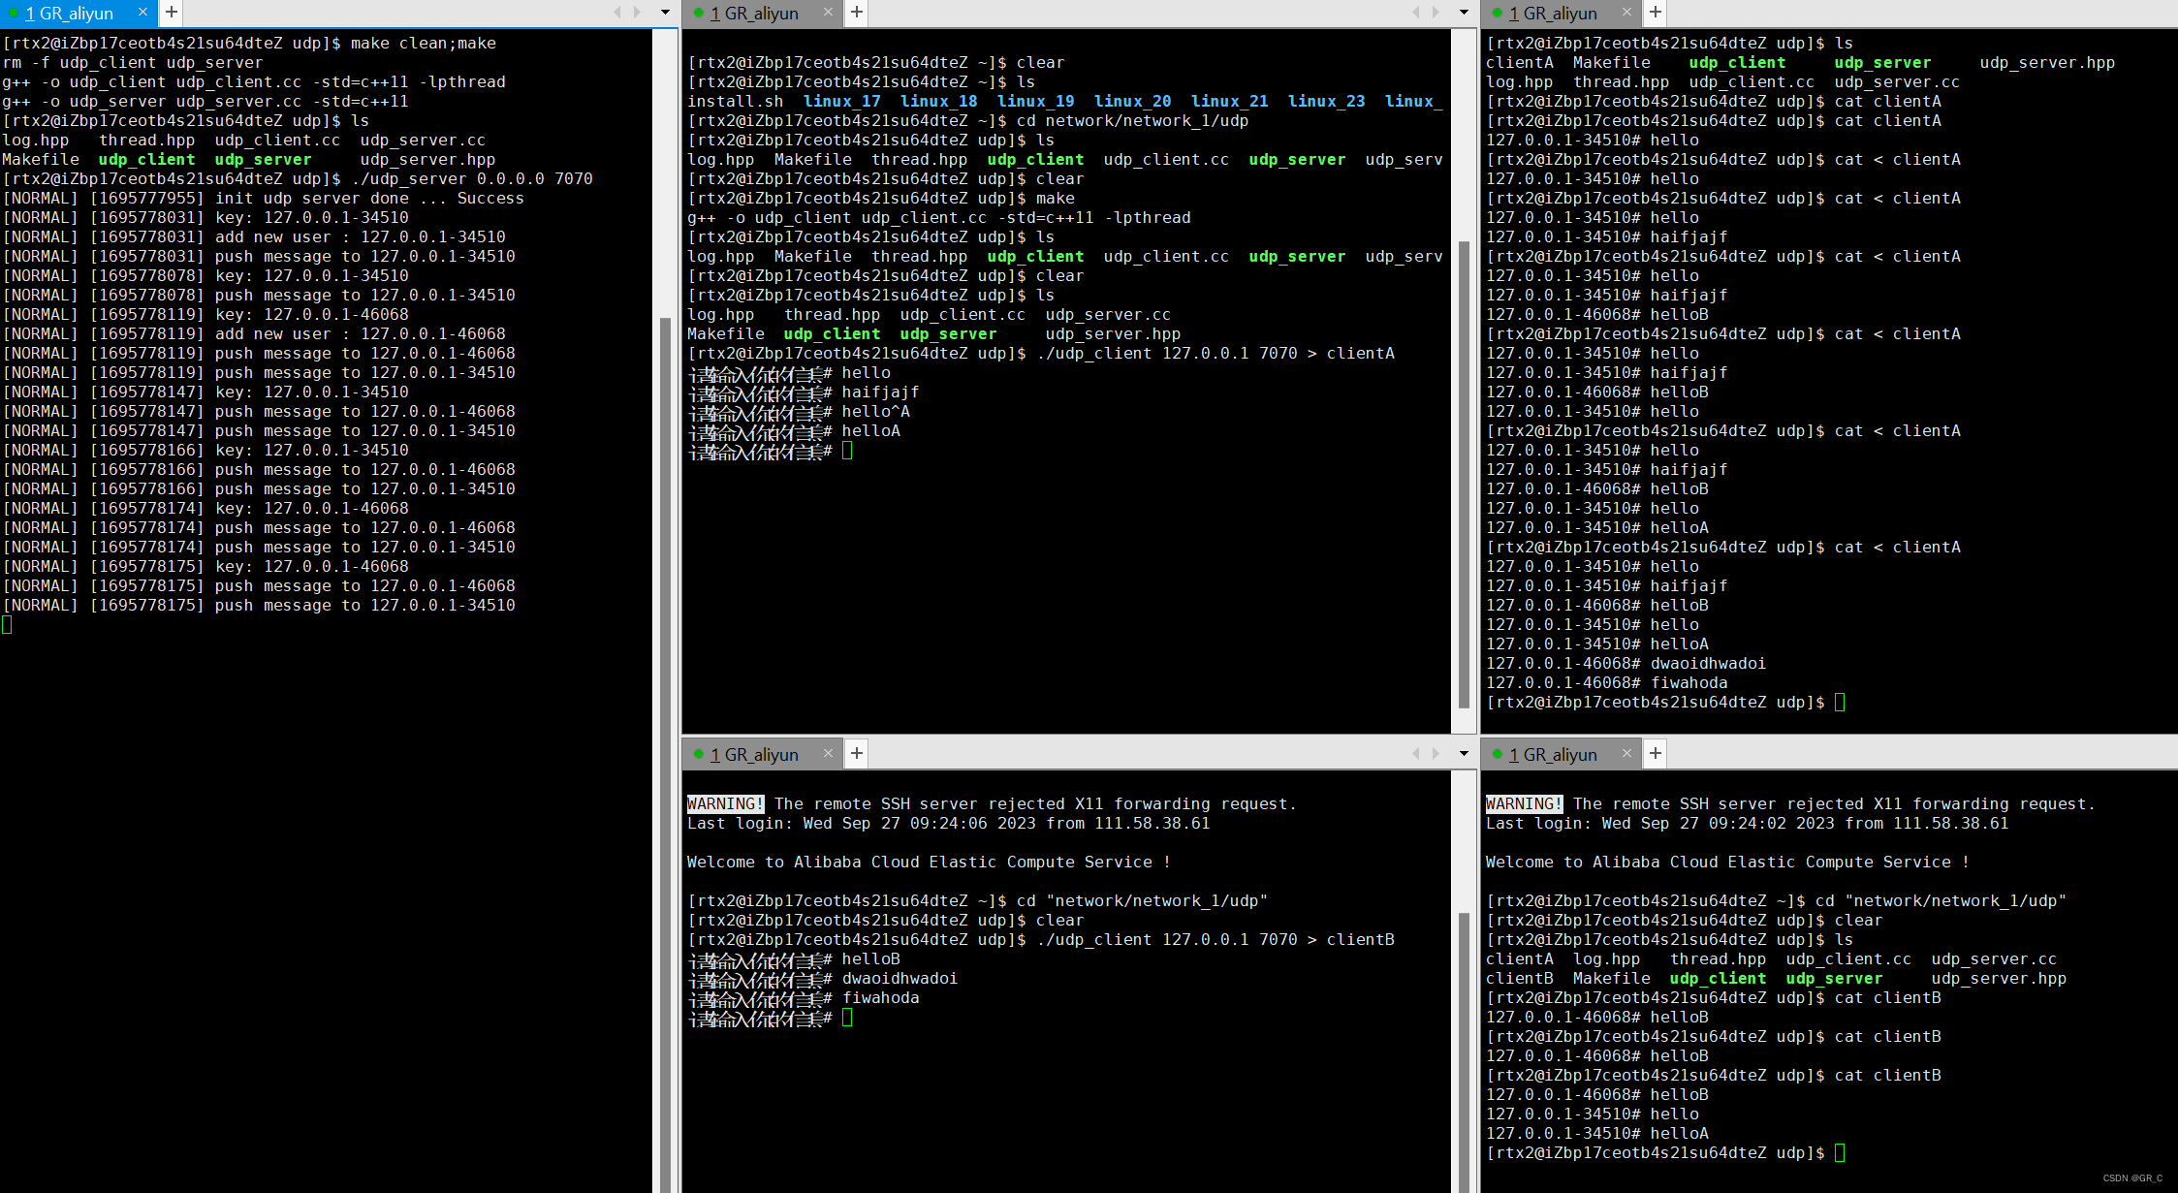This screenshot has height=1193, width=2178.
Task: Add a new tab in the 'cat clientB' output pane
Action: click(1656, 753)
